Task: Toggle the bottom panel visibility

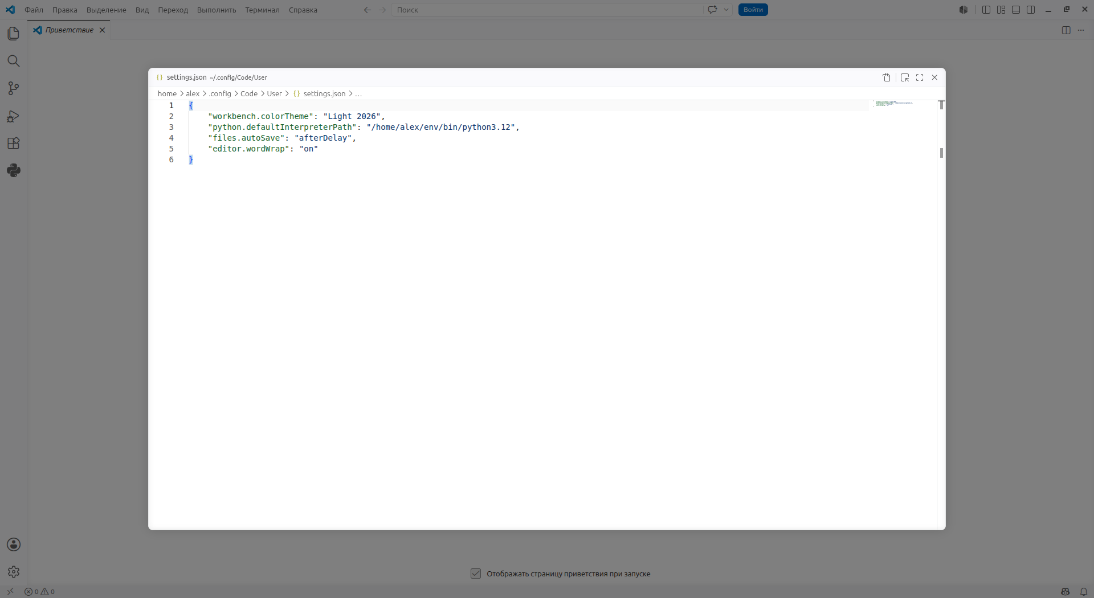Action: click(x=1016, y=10)
